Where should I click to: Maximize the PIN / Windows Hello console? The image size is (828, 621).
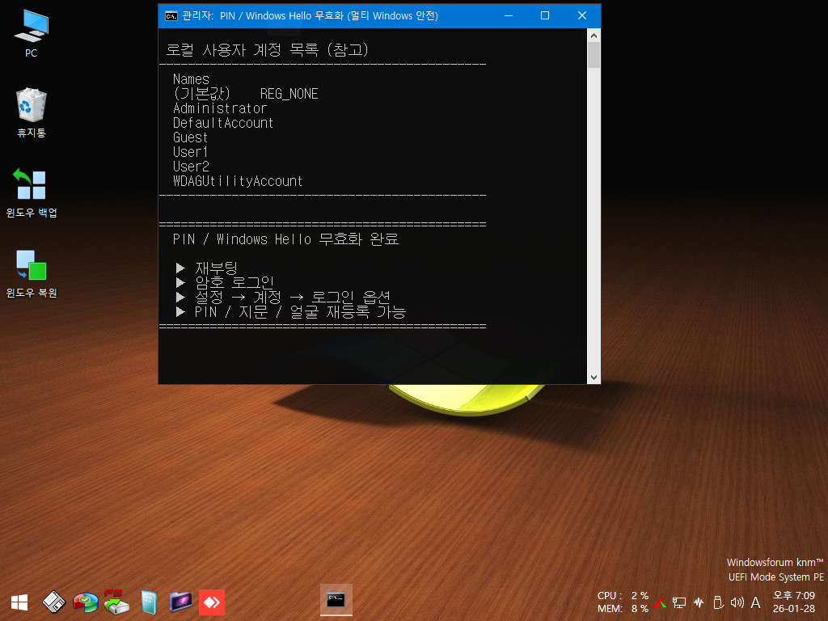click(545, 16)
